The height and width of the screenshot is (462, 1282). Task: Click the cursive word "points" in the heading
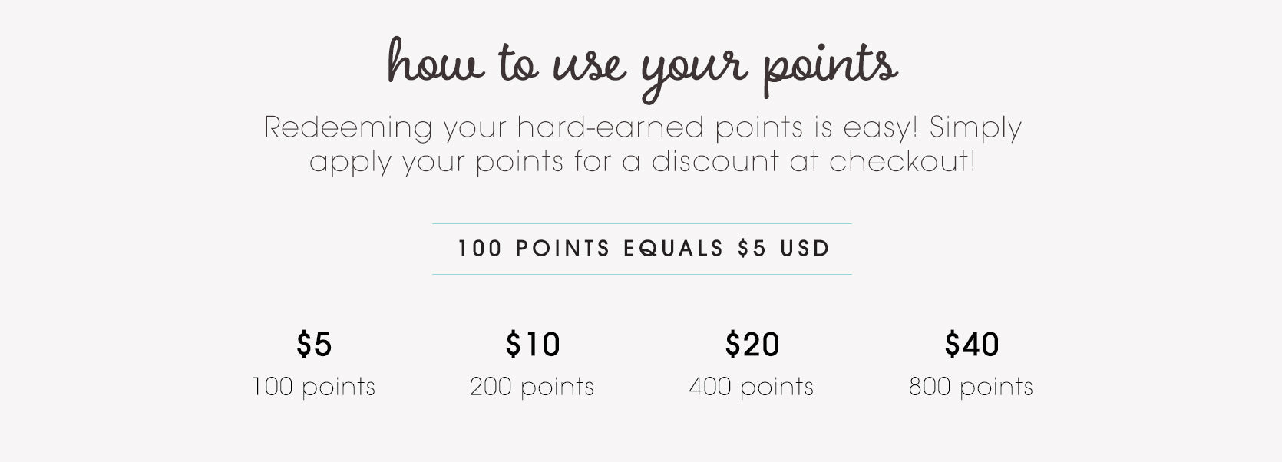click(830, 66)
